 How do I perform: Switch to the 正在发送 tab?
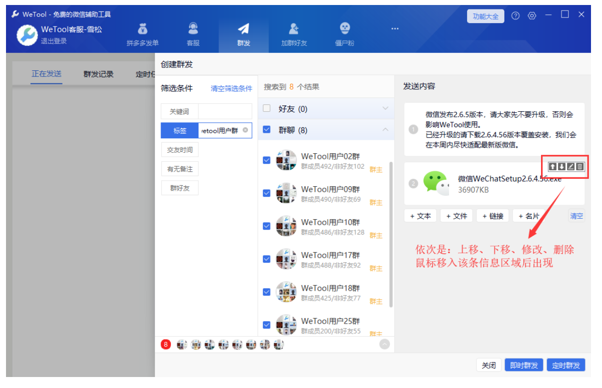coord(46,74)
